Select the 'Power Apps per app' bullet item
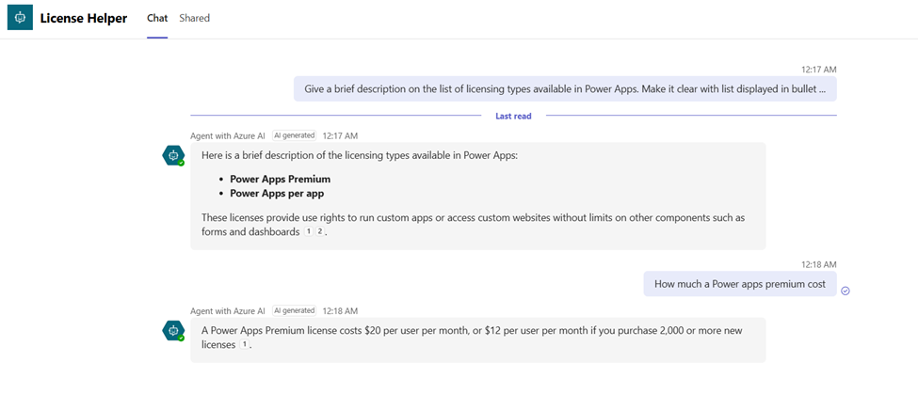This screenshot has height=394, width=918. coord(277,193)
